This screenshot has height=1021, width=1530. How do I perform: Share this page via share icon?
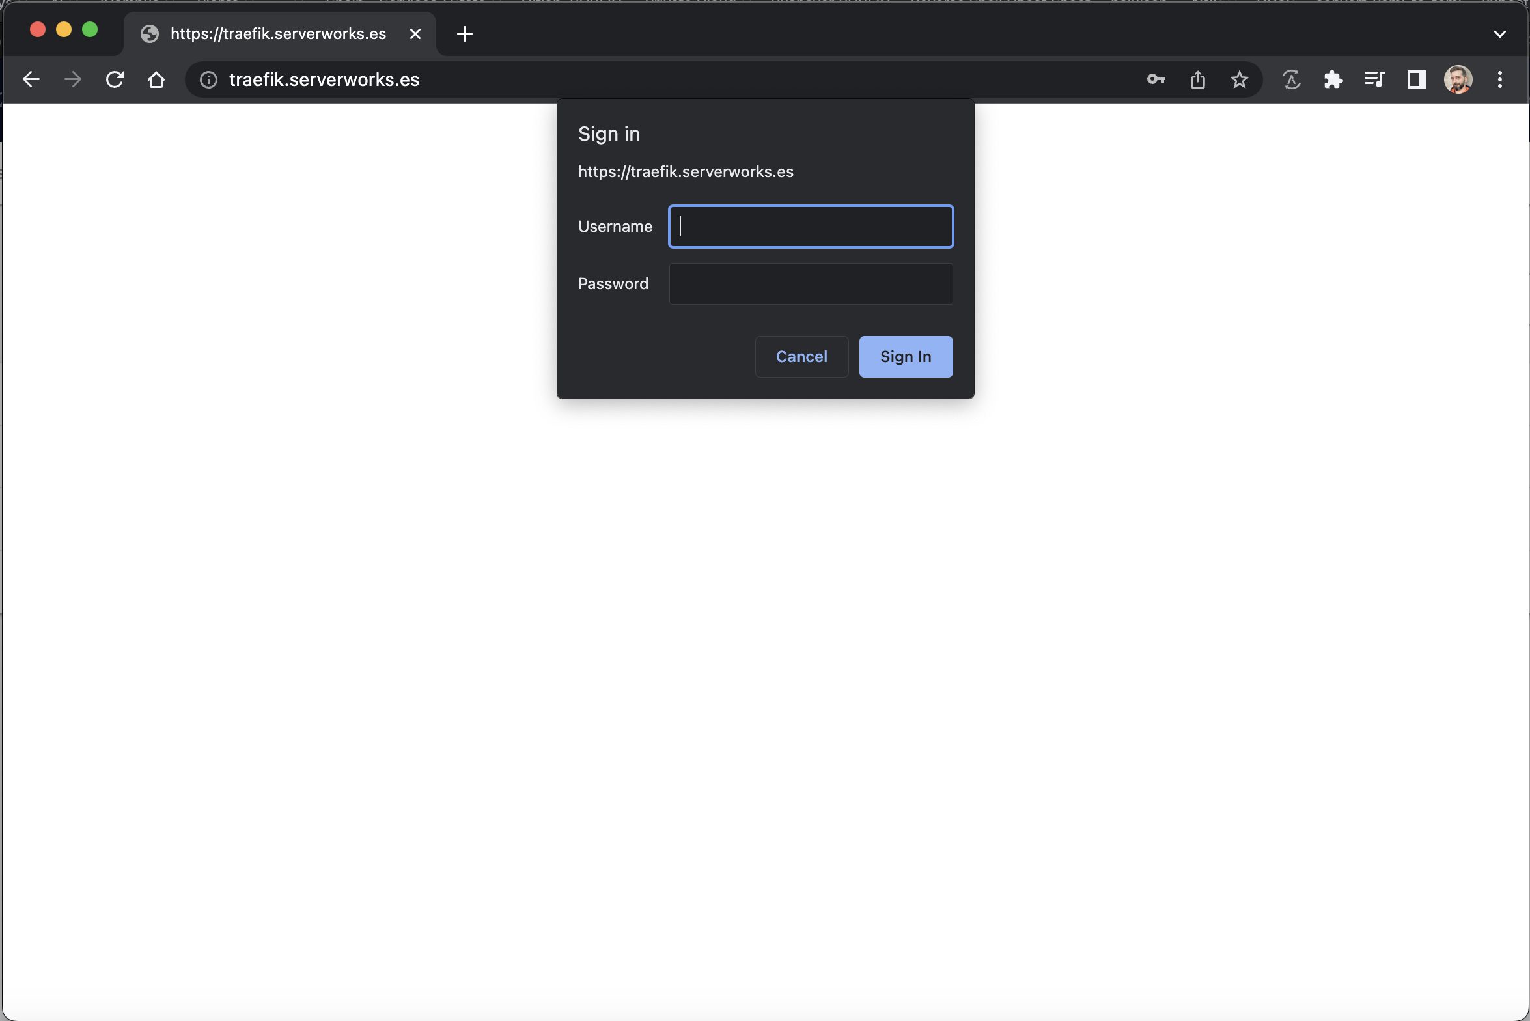click(1197, 79)
